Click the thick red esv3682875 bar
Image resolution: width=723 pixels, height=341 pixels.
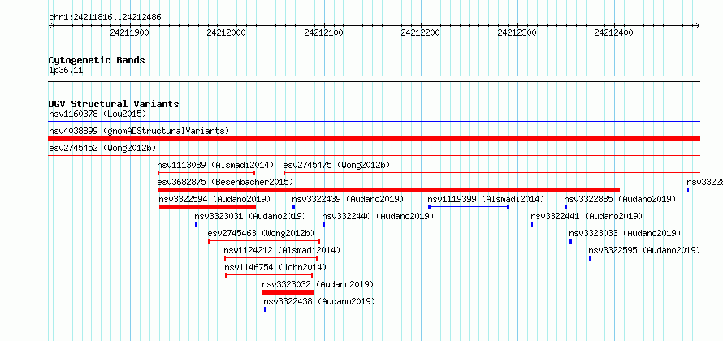pyautogui.click(x=388, y=190)
